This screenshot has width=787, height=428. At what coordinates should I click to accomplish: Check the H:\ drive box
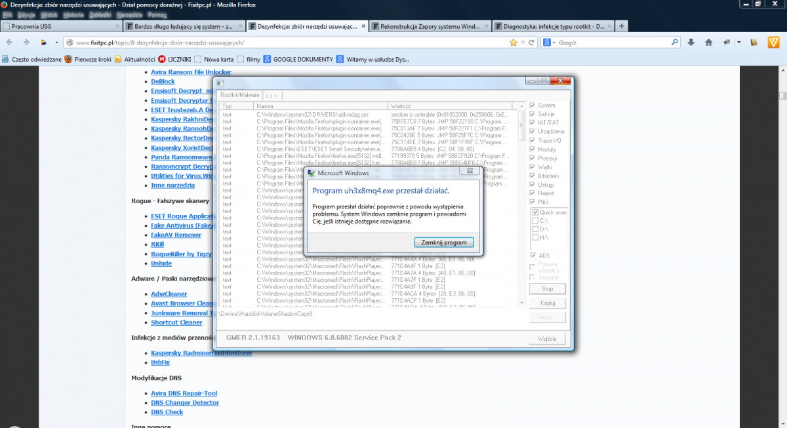tap(535, 238)
